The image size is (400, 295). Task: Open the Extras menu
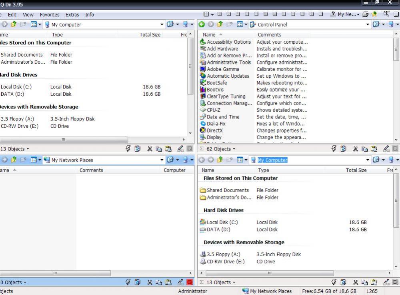tap(72, 14)
